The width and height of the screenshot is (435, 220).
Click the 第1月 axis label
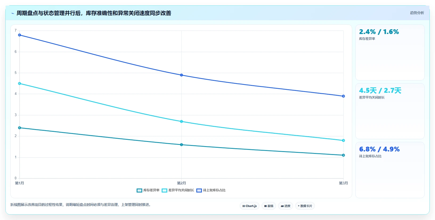pyautogui.click(x=19, y=183)
